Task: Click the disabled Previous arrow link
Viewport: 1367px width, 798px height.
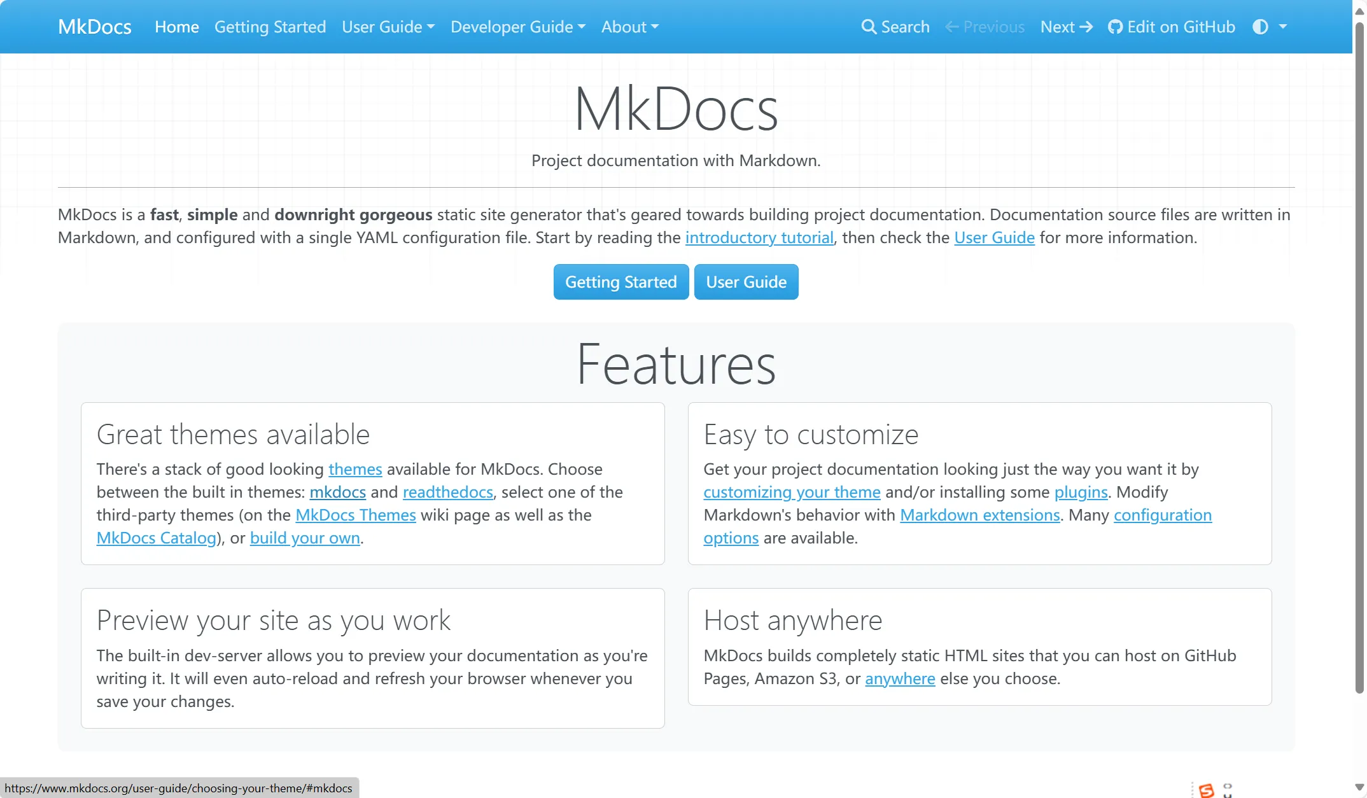Action: (x=985, y=27)
